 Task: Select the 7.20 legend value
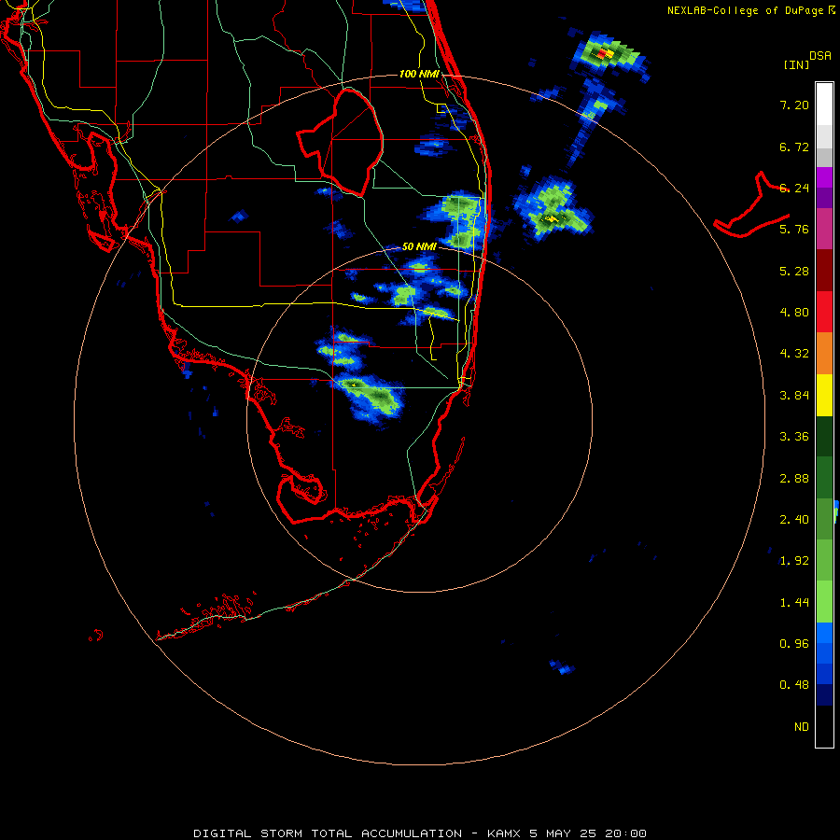point(794,105)
